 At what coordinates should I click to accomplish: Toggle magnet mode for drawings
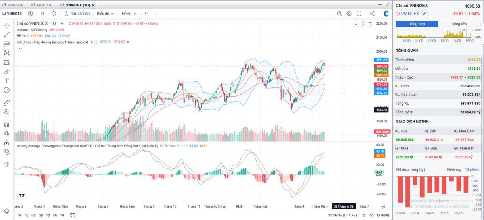[x=6, y=124]
